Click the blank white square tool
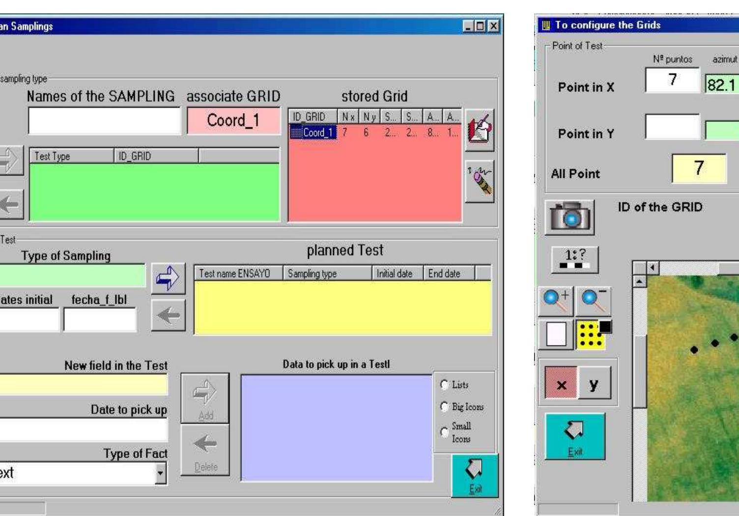The width and height of the screenshot is (739, 516). pos(556,334)
